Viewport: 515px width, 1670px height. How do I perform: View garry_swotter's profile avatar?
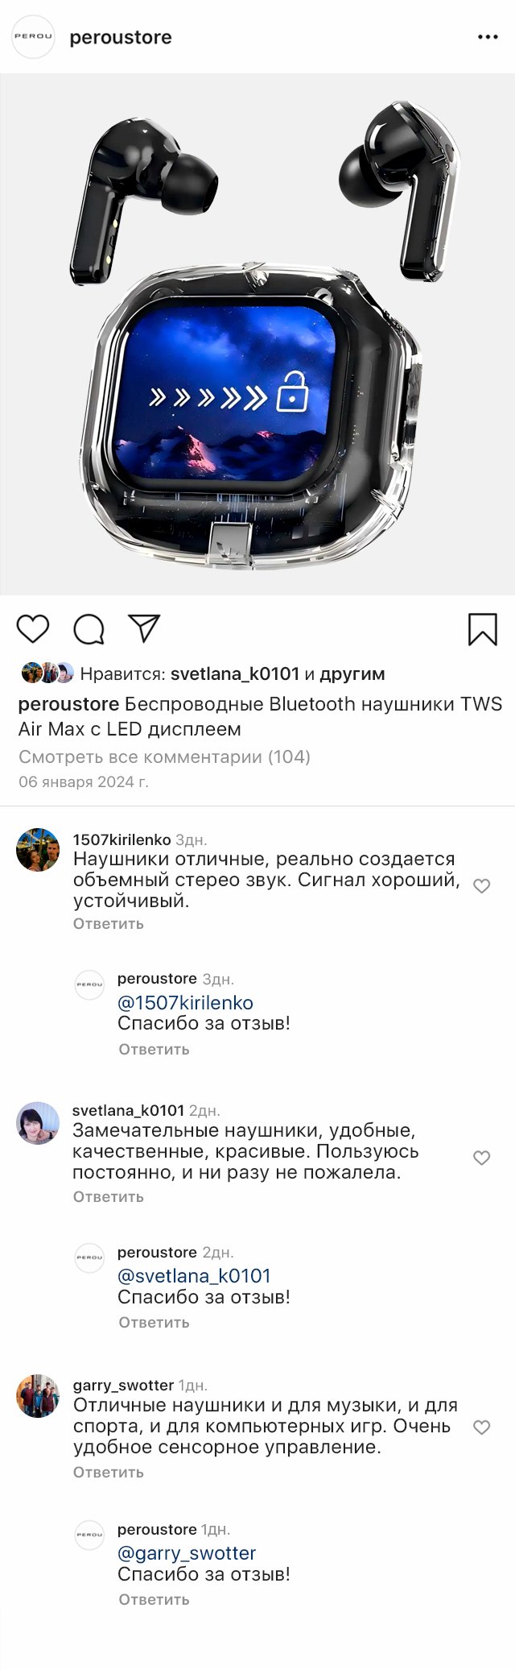[x=38, y=1396]
